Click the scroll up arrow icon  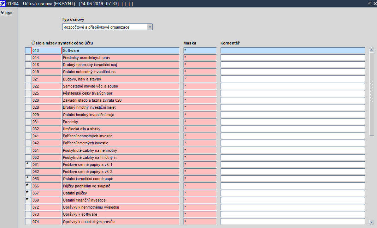click(x=371, y=50)
